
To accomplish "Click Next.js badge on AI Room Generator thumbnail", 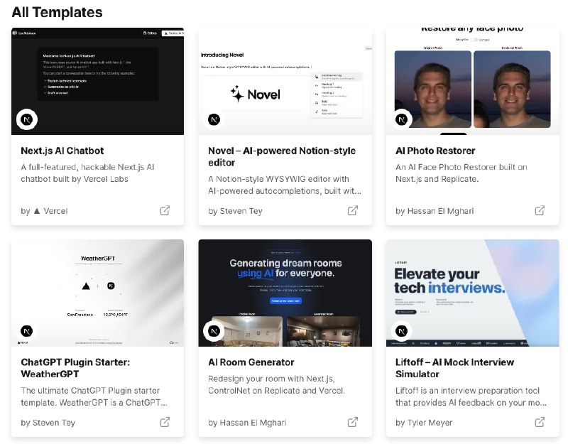I will click(214, 330).
